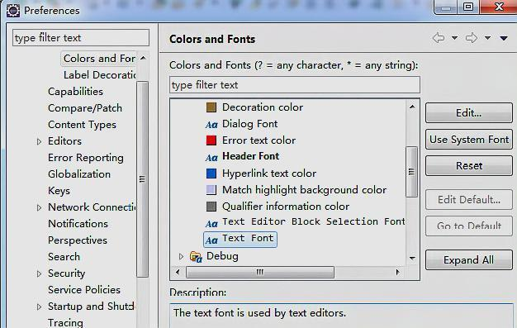
Task: Select the Error Reporting preference page
Action: click(x=86, y=158)
